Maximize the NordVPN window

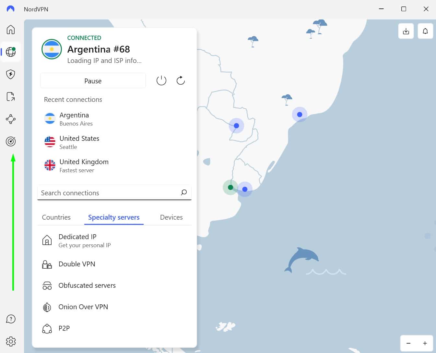404,9
